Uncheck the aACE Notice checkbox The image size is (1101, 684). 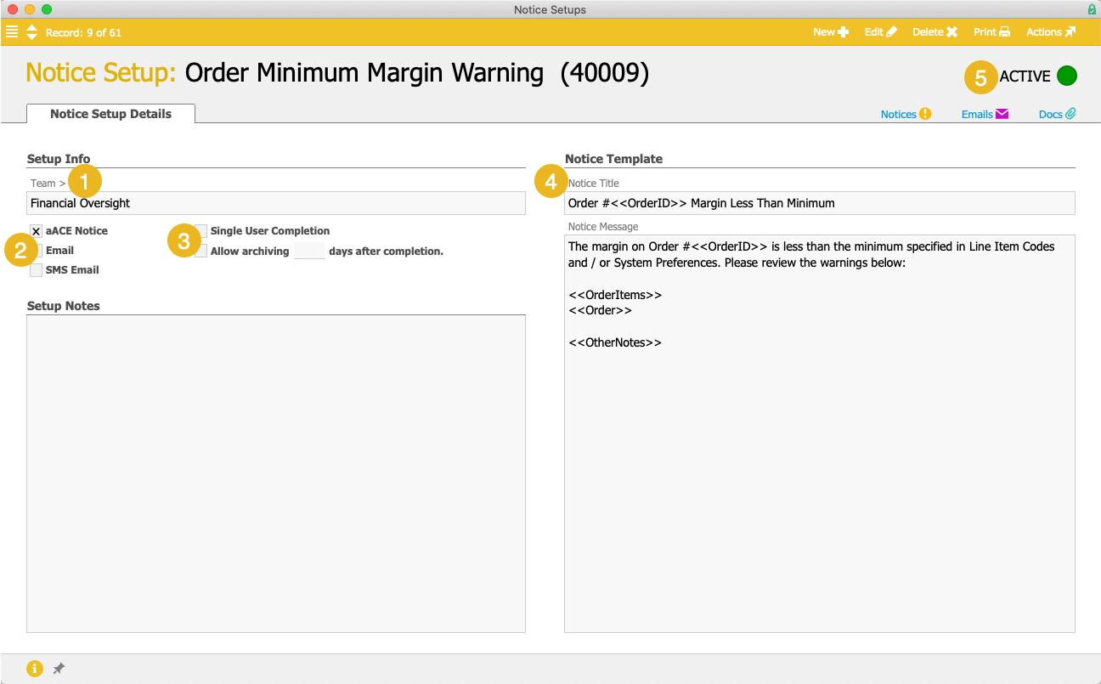pyautogui.click(x=37, y=231)
